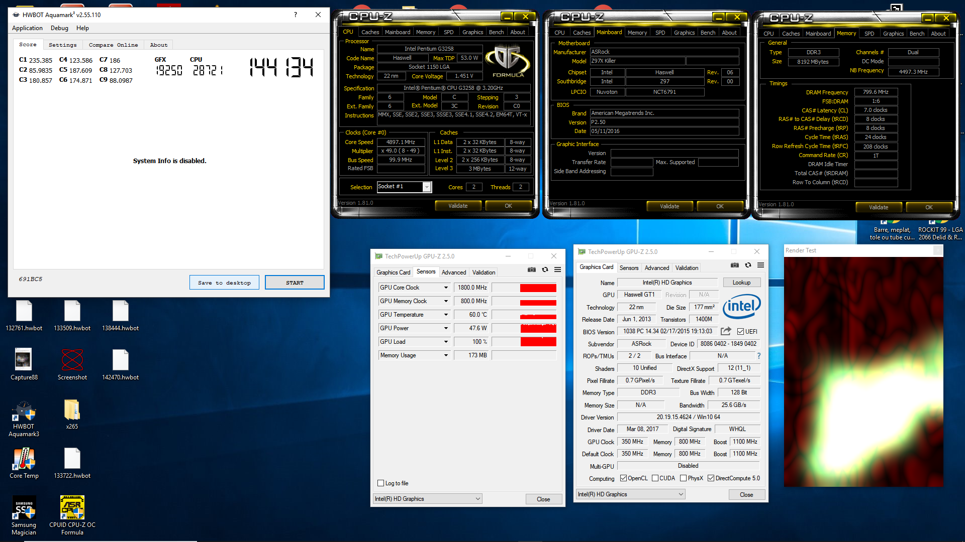
Task: Click ROCKIT 99 desktop icon label
Action: click(x=940, y=233)
